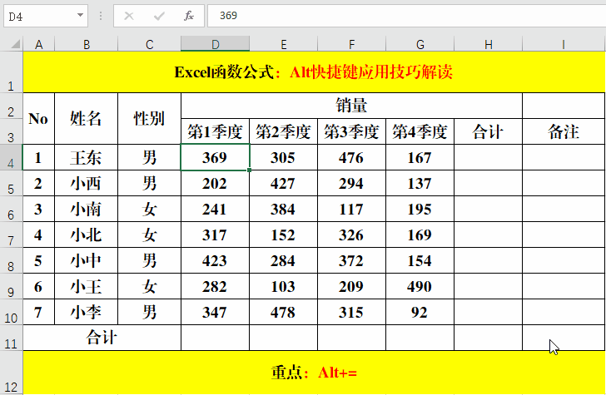Select the name cell '小北'
The width and height of the screenshot is (606, 395).
coord(87,235)
